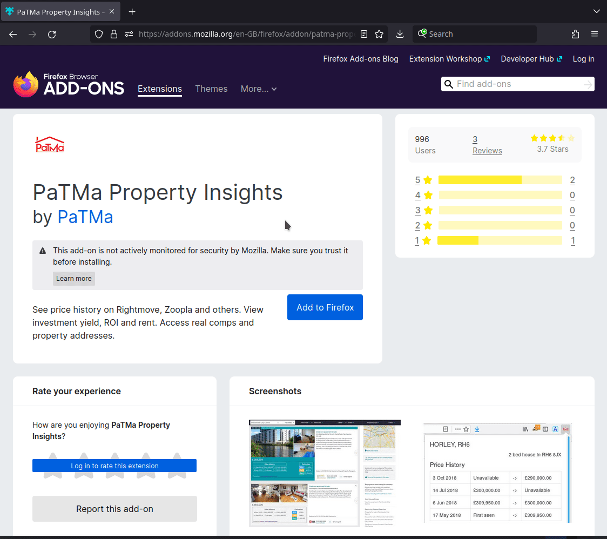Click Log in to rate this extension
The height and width of the screenshot is (539, 607).
(x=114, y=466)
